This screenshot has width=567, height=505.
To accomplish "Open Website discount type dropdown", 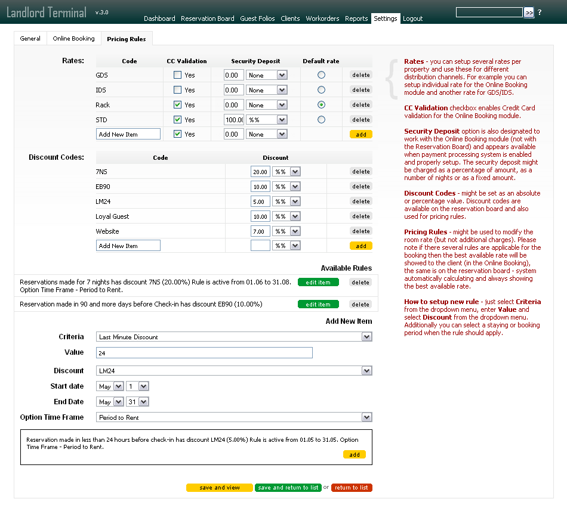I will tap(286, 231).
